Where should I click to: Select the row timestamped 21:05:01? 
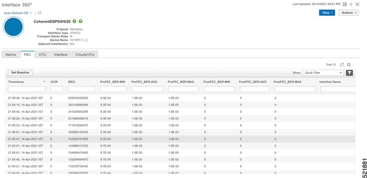point(180,153)
